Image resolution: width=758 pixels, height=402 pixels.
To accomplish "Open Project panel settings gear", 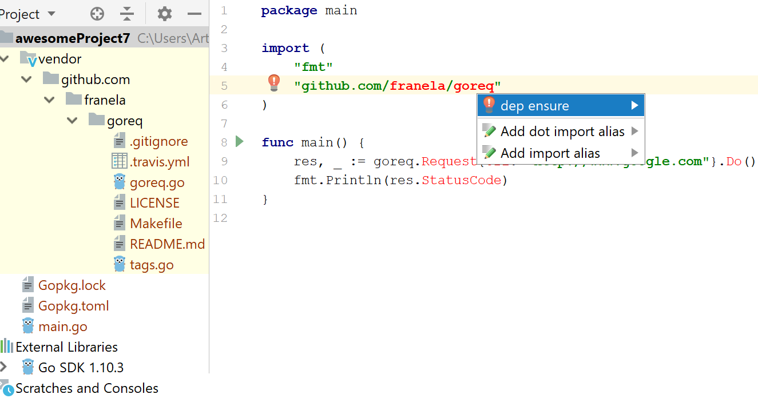I will [165, 14].
